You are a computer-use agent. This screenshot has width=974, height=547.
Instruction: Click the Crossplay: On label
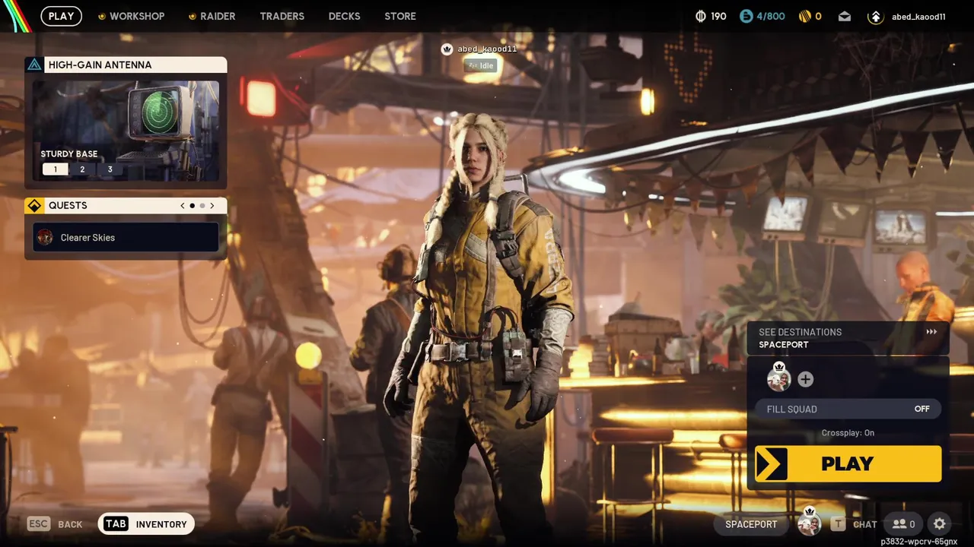tap(848, 433)
